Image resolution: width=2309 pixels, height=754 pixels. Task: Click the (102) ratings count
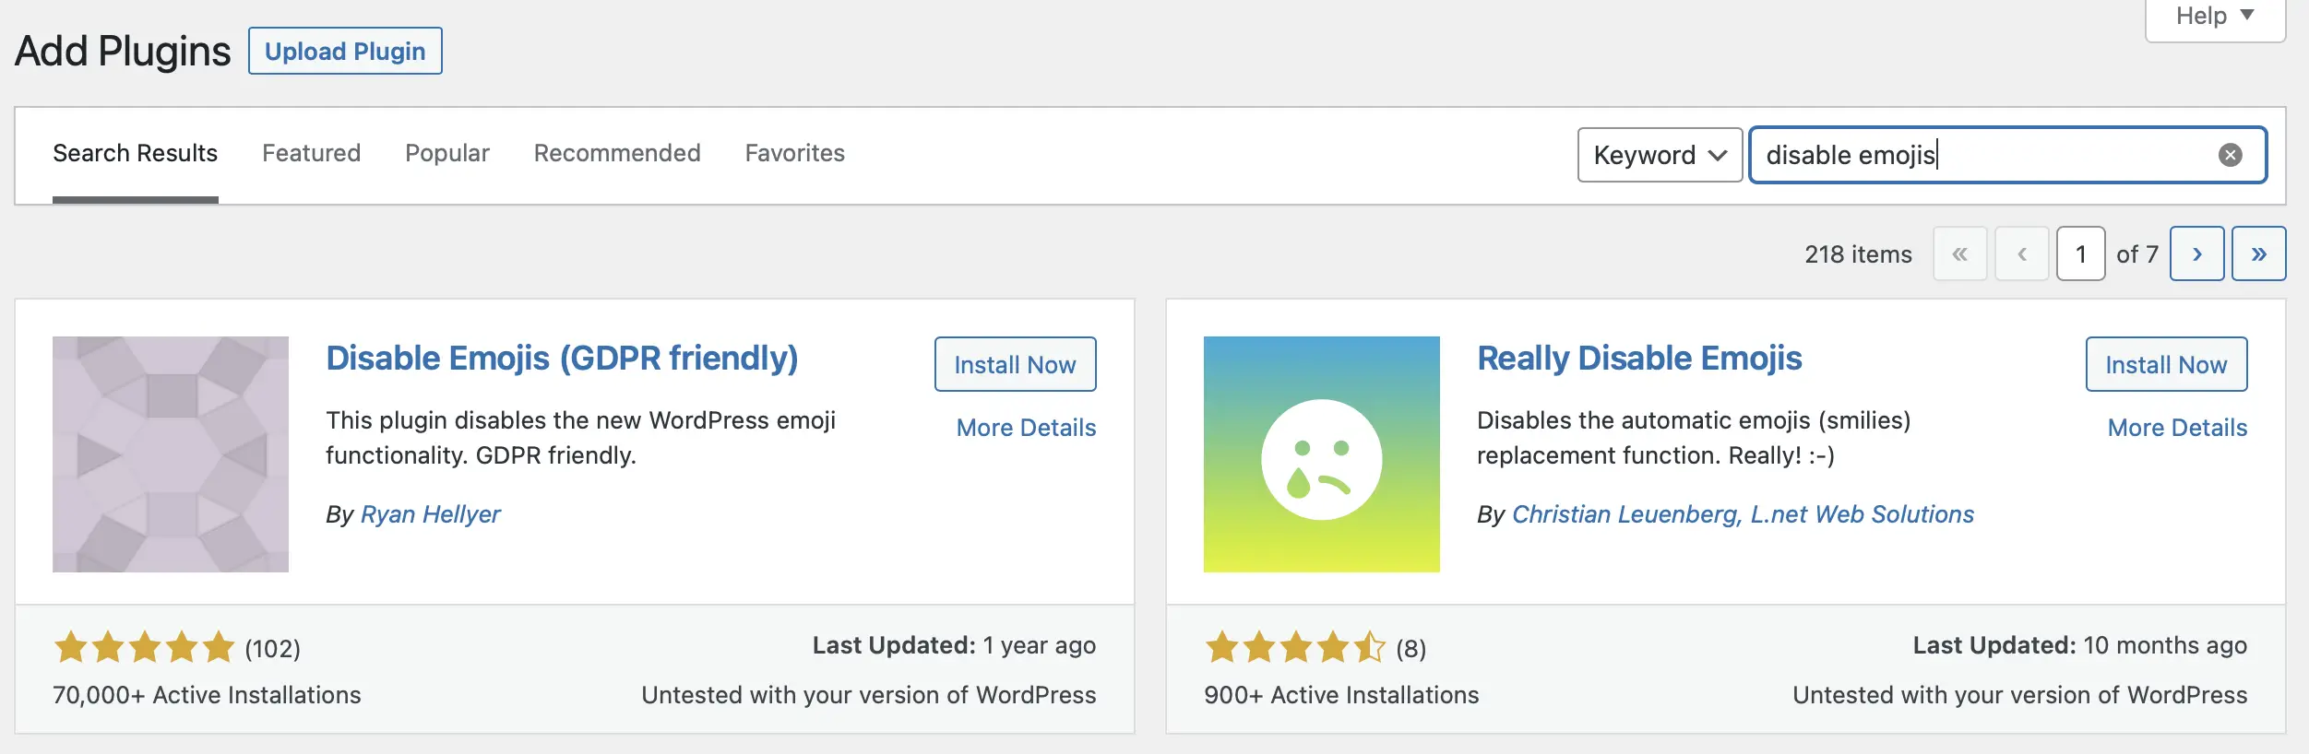272,649
